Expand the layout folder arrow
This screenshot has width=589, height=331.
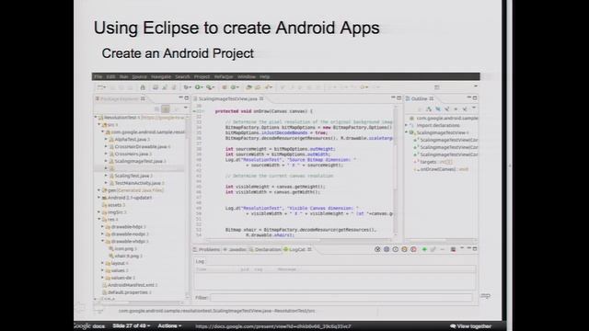point(102,263)
